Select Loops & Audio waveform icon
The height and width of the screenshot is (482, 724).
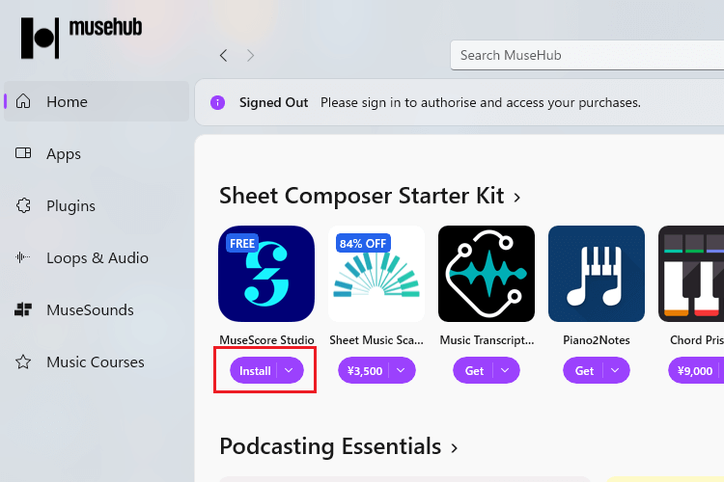23,257
